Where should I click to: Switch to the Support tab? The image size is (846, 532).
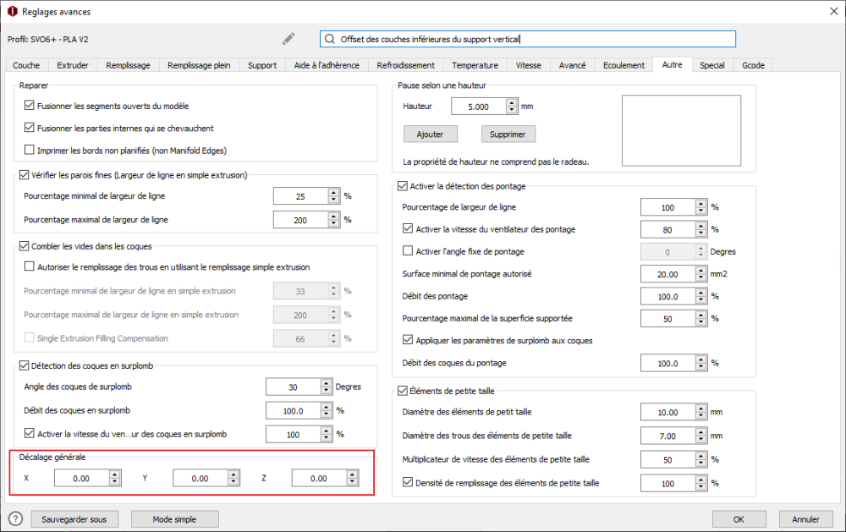262,65
